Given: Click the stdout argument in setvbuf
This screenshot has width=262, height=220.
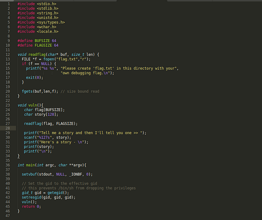Looking at the screenshot, I should click(45, 174).
